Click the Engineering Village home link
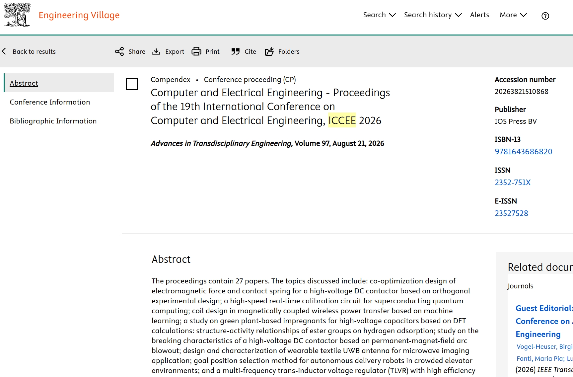The image size is (573, 377). click(x=79, y=15)
